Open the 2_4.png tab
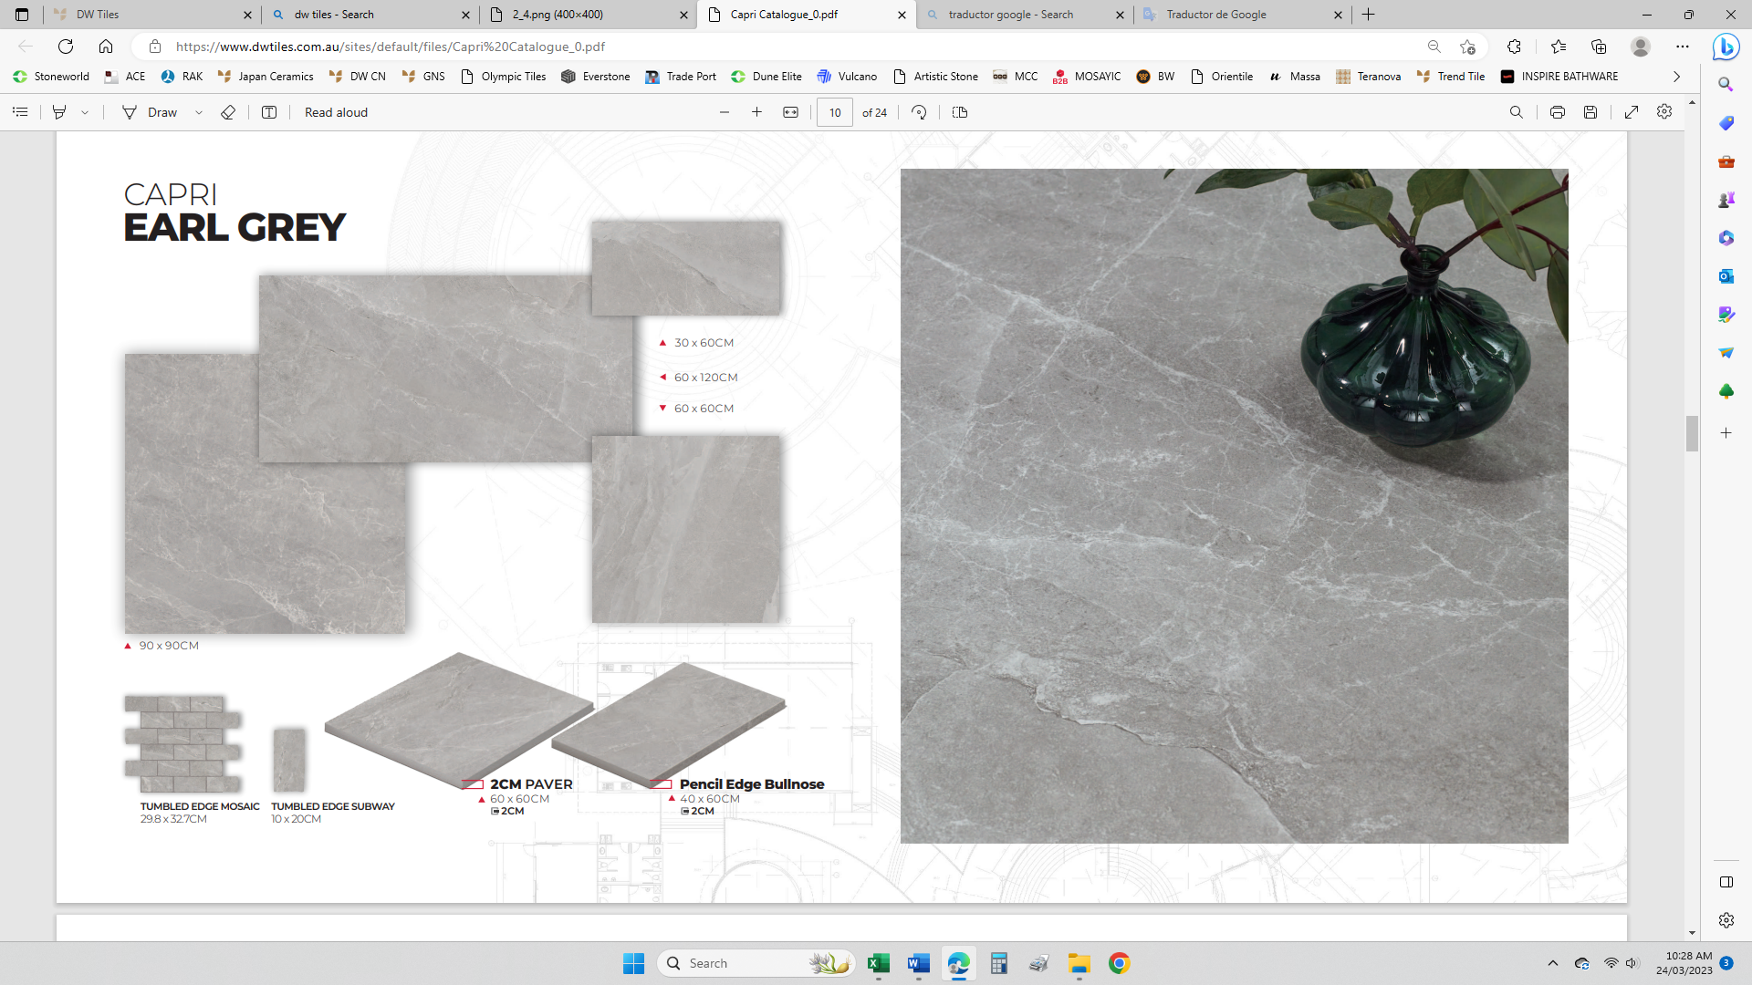Image resolution: width=1752 pixels, height=985 pixels. [x=587, y=15]
